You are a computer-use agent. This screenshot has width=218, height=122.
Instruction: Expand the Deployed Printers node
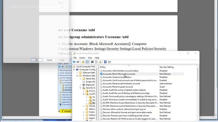click(80, 85)
